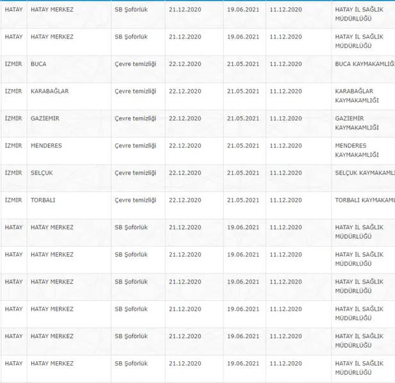Click Çevre temizliği in the Buca row

pyautogui.click(x=135, y=64)
